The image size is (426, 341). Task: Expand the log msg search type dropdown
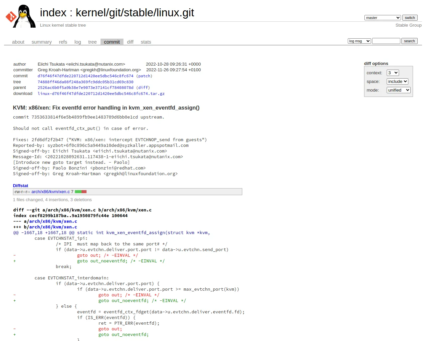[359, 41]
